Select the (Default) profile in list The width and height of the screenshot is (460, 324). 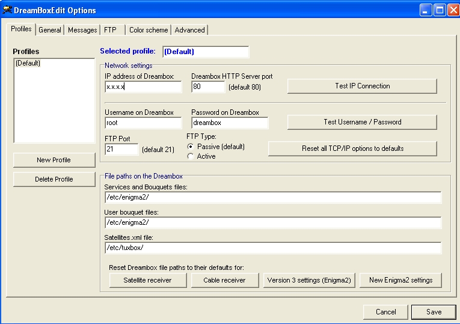(28, 63)
